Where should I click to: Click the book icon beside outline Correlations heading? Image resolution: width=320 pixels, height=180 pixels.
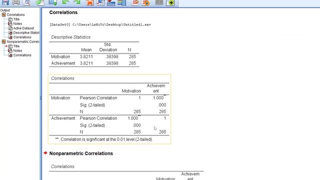pos(3,14)
